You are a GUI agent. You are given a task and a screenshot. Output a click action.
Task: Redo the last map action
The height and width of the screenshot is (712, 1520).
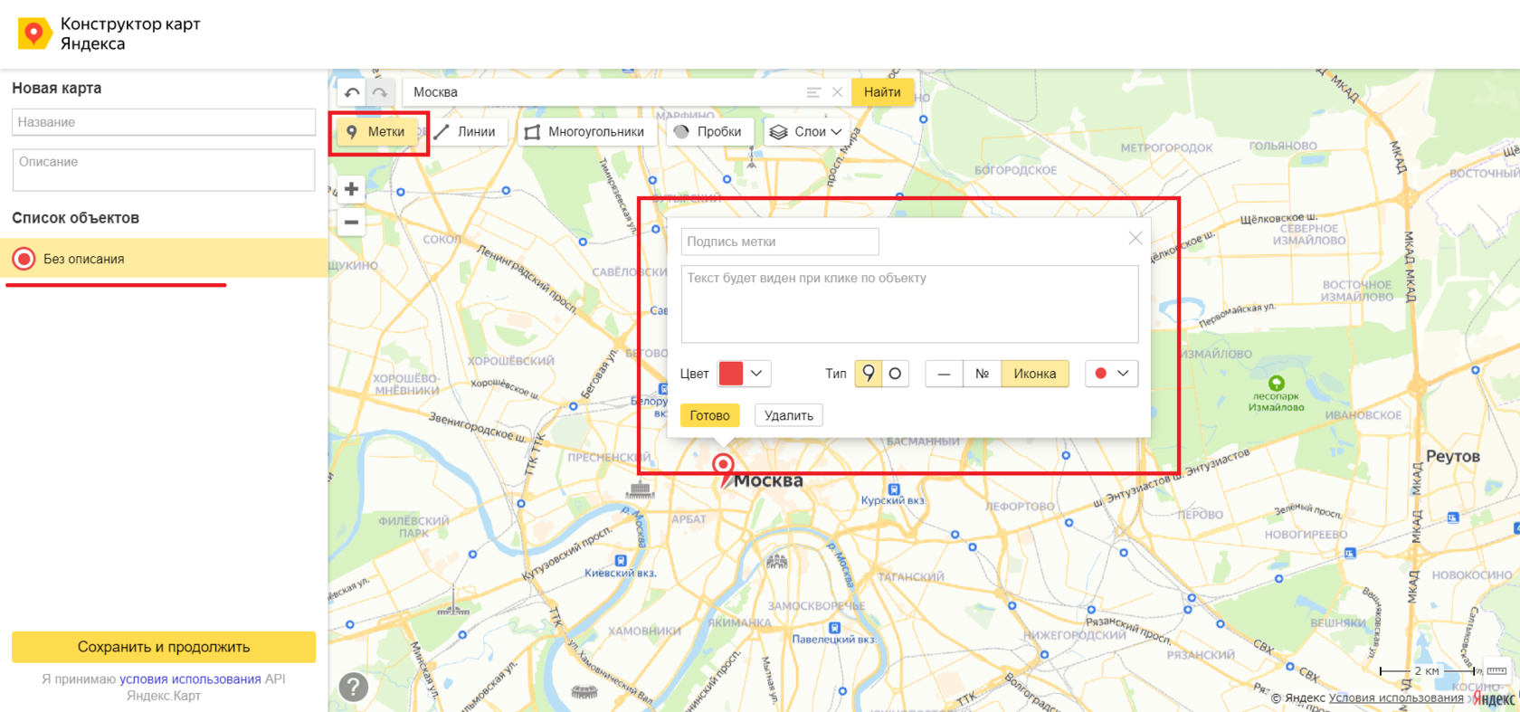tap(380, 92)
